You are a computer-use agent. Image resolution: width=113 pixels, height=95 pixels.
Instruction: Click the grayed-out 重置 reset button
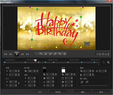click(40, 92)
